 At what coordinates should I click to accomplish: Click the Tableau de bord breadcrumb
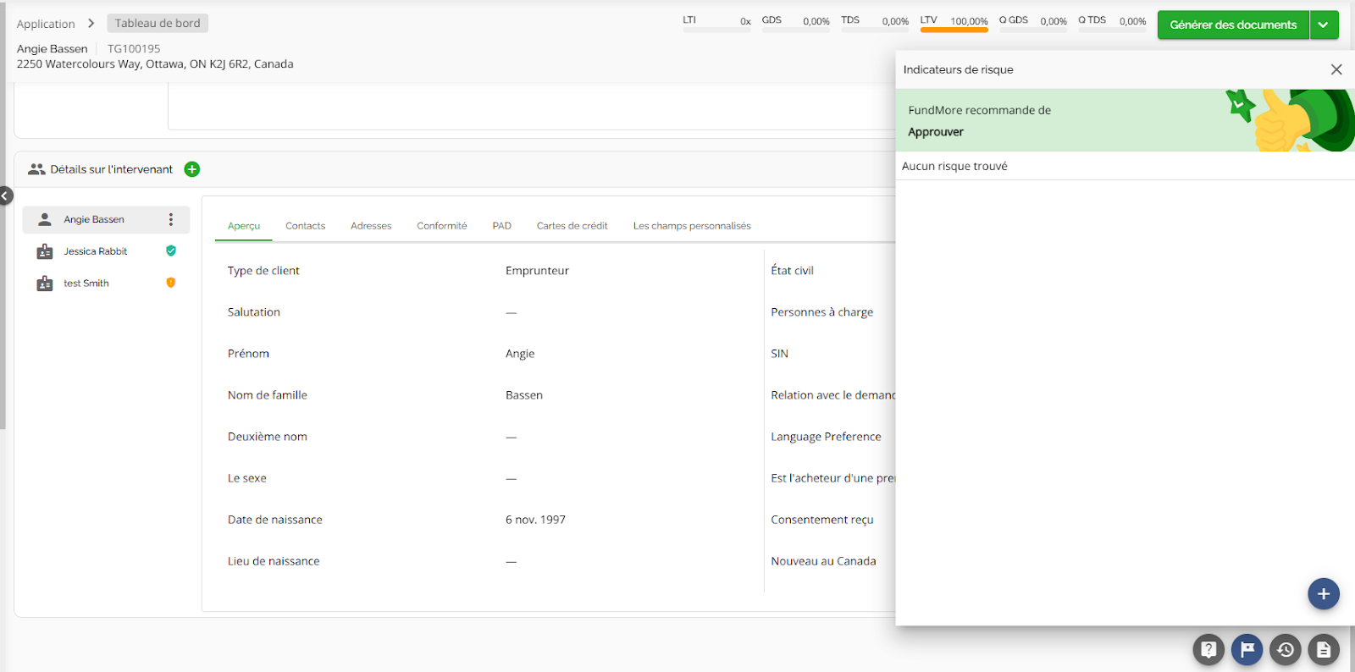[158, 24]
